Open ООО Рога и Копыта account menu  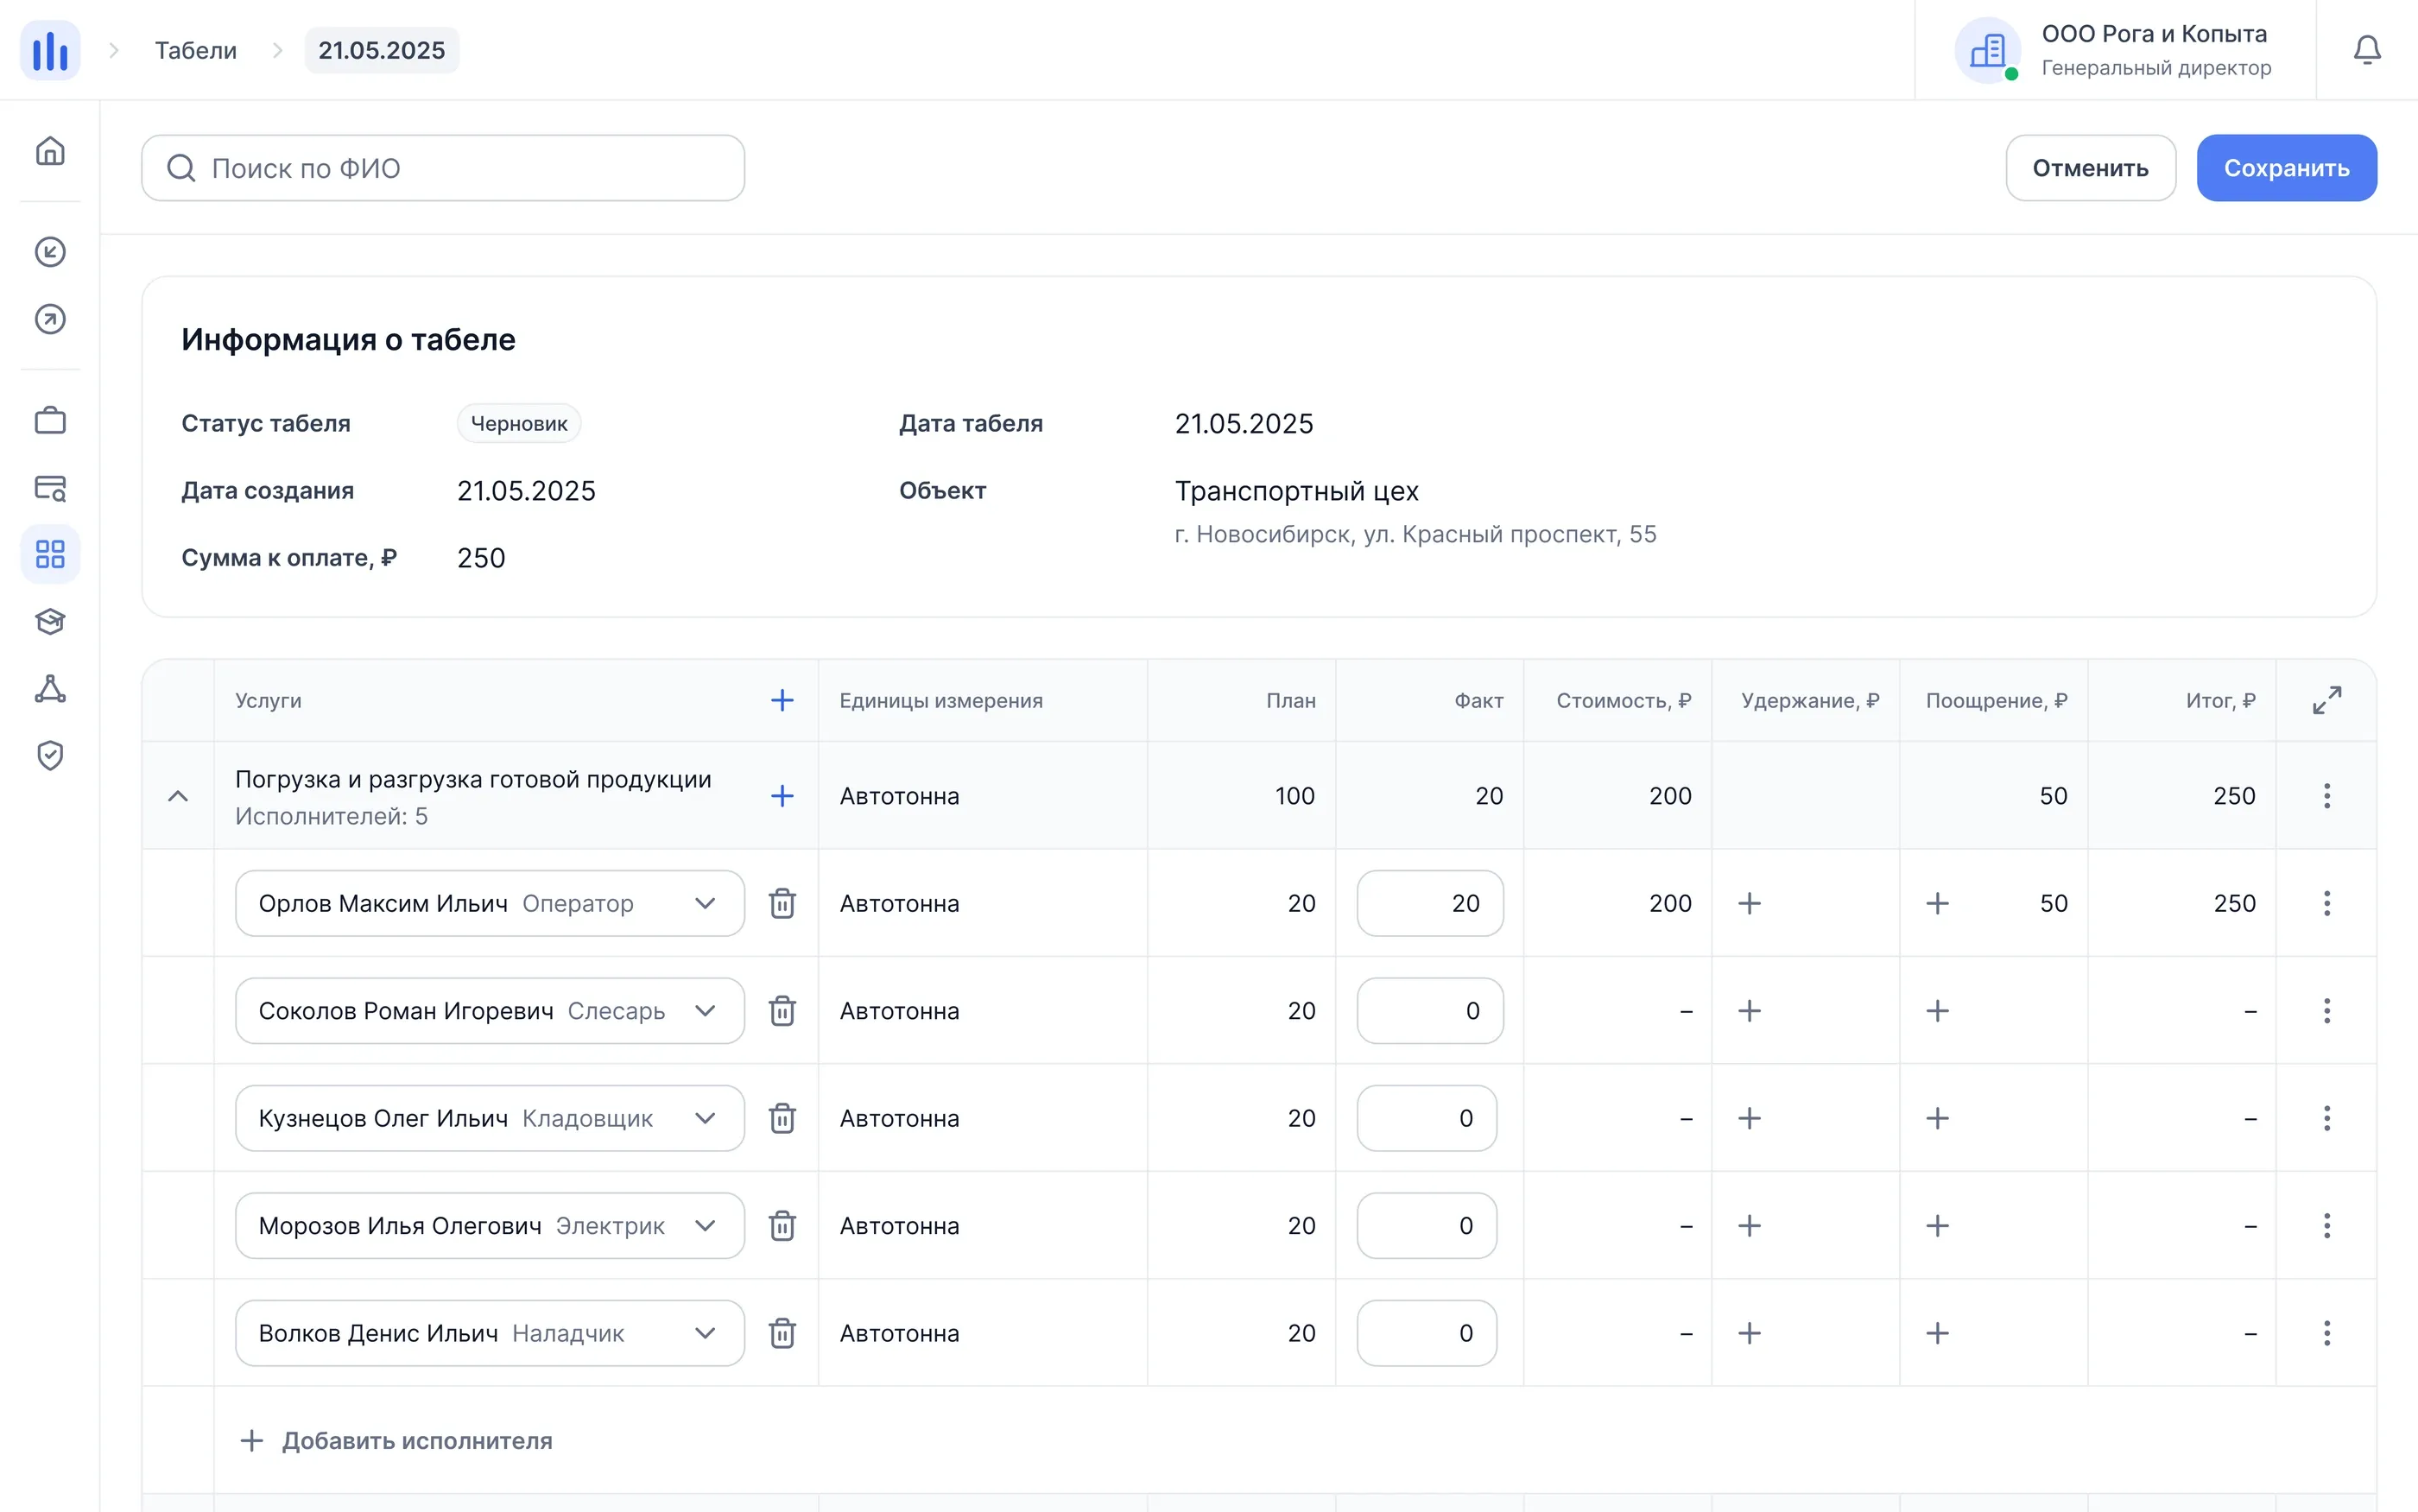[2113, 50]
